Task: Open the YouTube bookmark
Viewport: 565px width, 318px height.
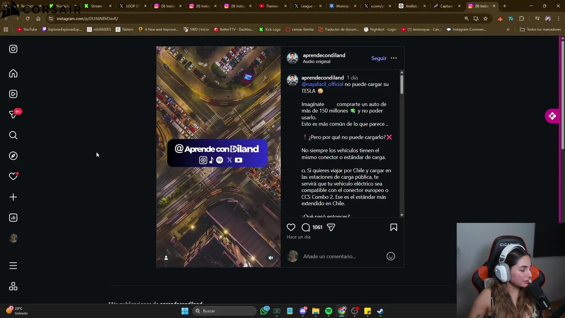Action: pyautogui.click(x=27, y=30)
